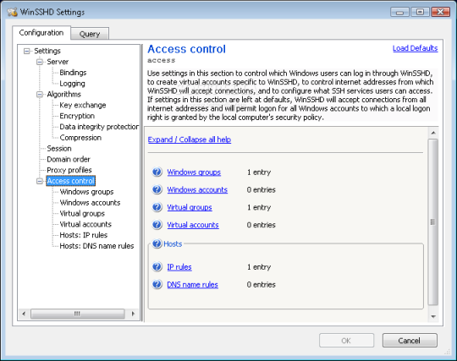Click the Access control heading text
457x361 pixels.
click(x=186, y=49)
